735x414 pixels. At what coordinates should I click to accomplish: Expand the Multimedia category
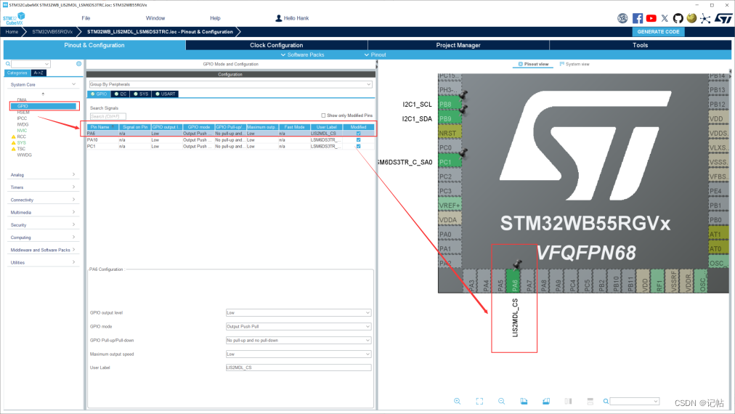pos(43,212)
